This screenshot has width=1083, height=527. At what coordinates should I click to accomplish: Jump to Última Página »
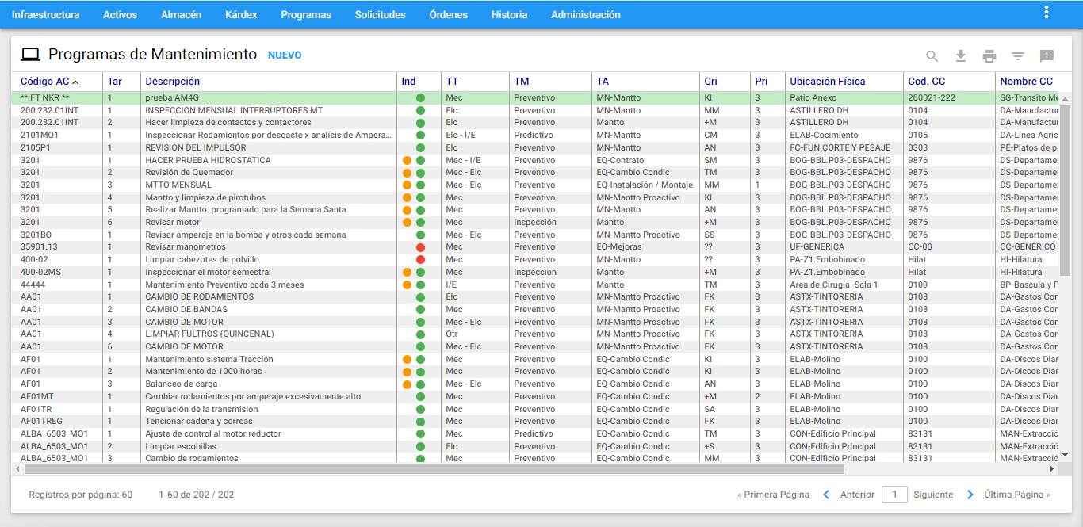tap(1017, 495)
